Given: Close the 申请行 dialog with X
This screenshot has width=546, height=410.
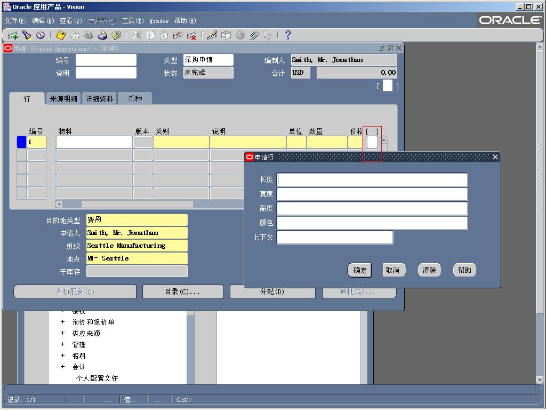Looking at the screenshot, I should click(495, 157).
